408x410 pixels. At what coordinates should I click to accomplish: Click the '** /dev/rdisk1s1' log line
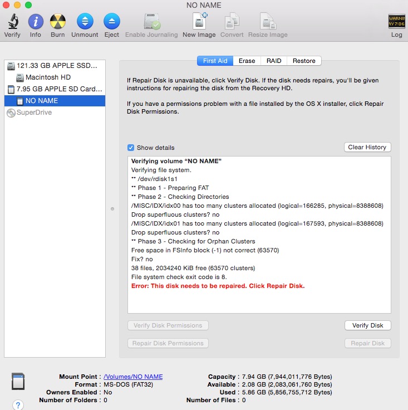point(154,179)
